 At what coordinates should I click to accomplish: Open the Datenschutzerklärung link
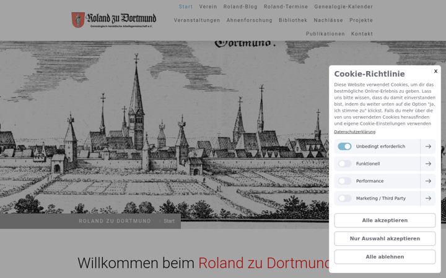(x=355, y=132)
